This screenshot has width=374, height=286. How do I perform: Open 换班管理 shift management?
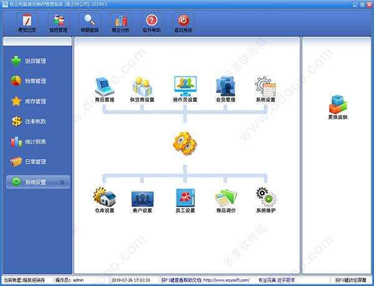(59, 23)
